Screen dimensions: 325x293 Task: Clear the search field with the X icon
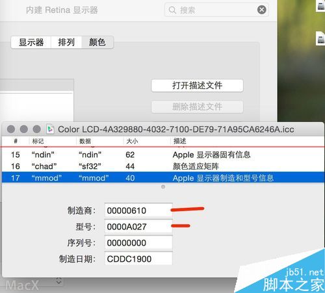coord(262,10)
